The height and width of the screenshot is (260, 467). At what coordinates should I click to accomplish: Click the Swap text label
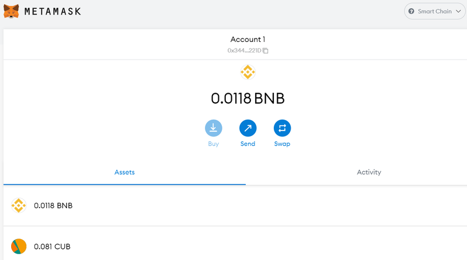(x=282, y=144)
